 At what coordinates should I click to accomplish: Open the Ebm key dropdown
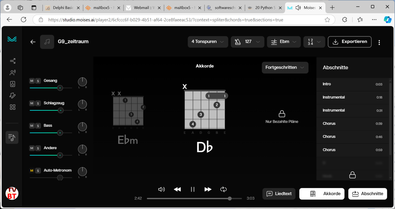pos(284,42)
